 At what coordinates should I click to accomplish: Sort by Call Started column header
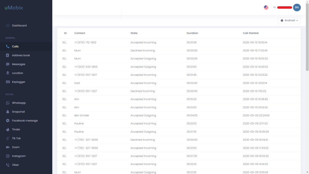tap(251, 33)
